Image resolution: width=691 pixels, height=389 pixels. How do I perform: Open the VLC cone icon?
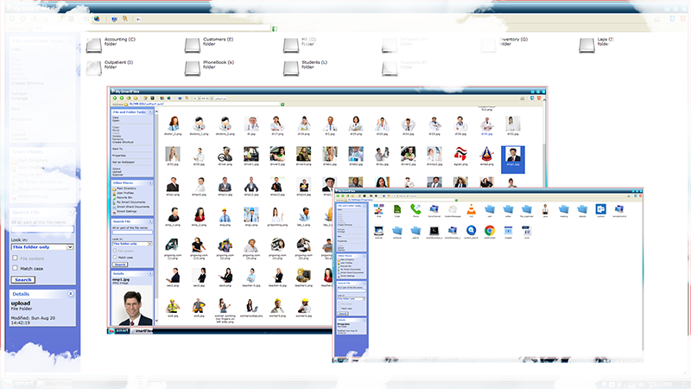pos(472,209)
